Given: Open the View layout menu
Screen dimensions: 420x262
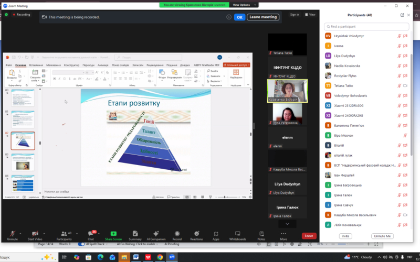Looking at the screenshot, I should pyautogui.click(x=310, y=15).
